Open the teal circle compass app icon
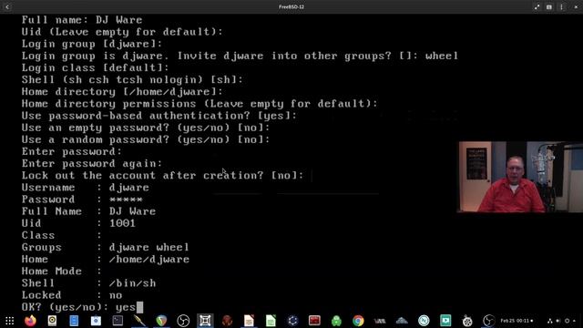583x328 pixels. click(424, 321)
